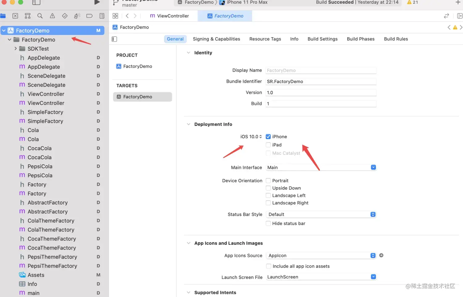Enable Portrait orientation
Image resolution: width=463 pixels, height=297 pixels.
click(268, 181)
